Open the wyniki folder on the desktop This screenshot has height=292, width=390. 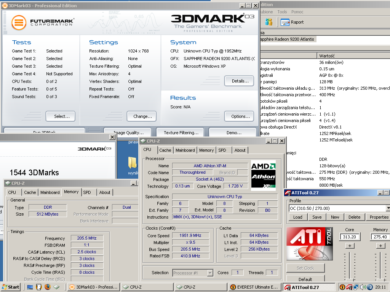coord(132,166)
